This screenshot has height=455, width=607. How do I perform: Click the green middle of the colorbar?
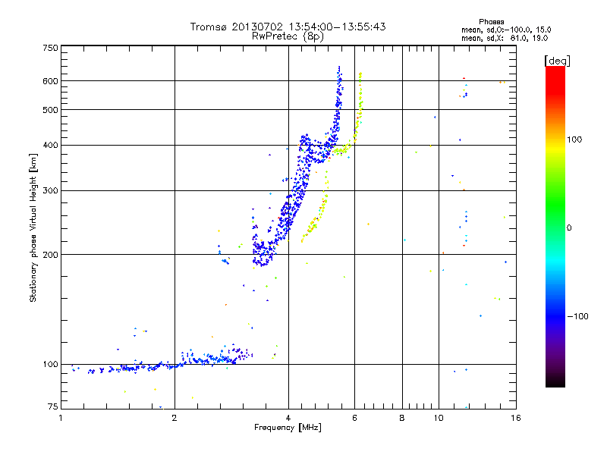[x=555, y=205]
